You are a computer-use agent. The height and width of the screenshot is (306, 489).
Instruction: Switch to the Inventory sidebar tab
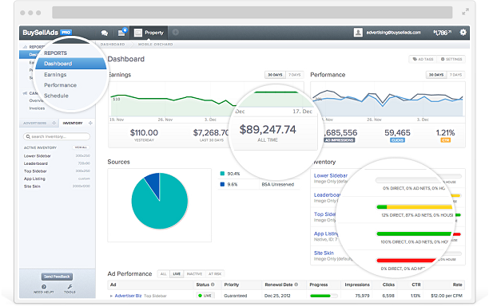tap(73, 124)
